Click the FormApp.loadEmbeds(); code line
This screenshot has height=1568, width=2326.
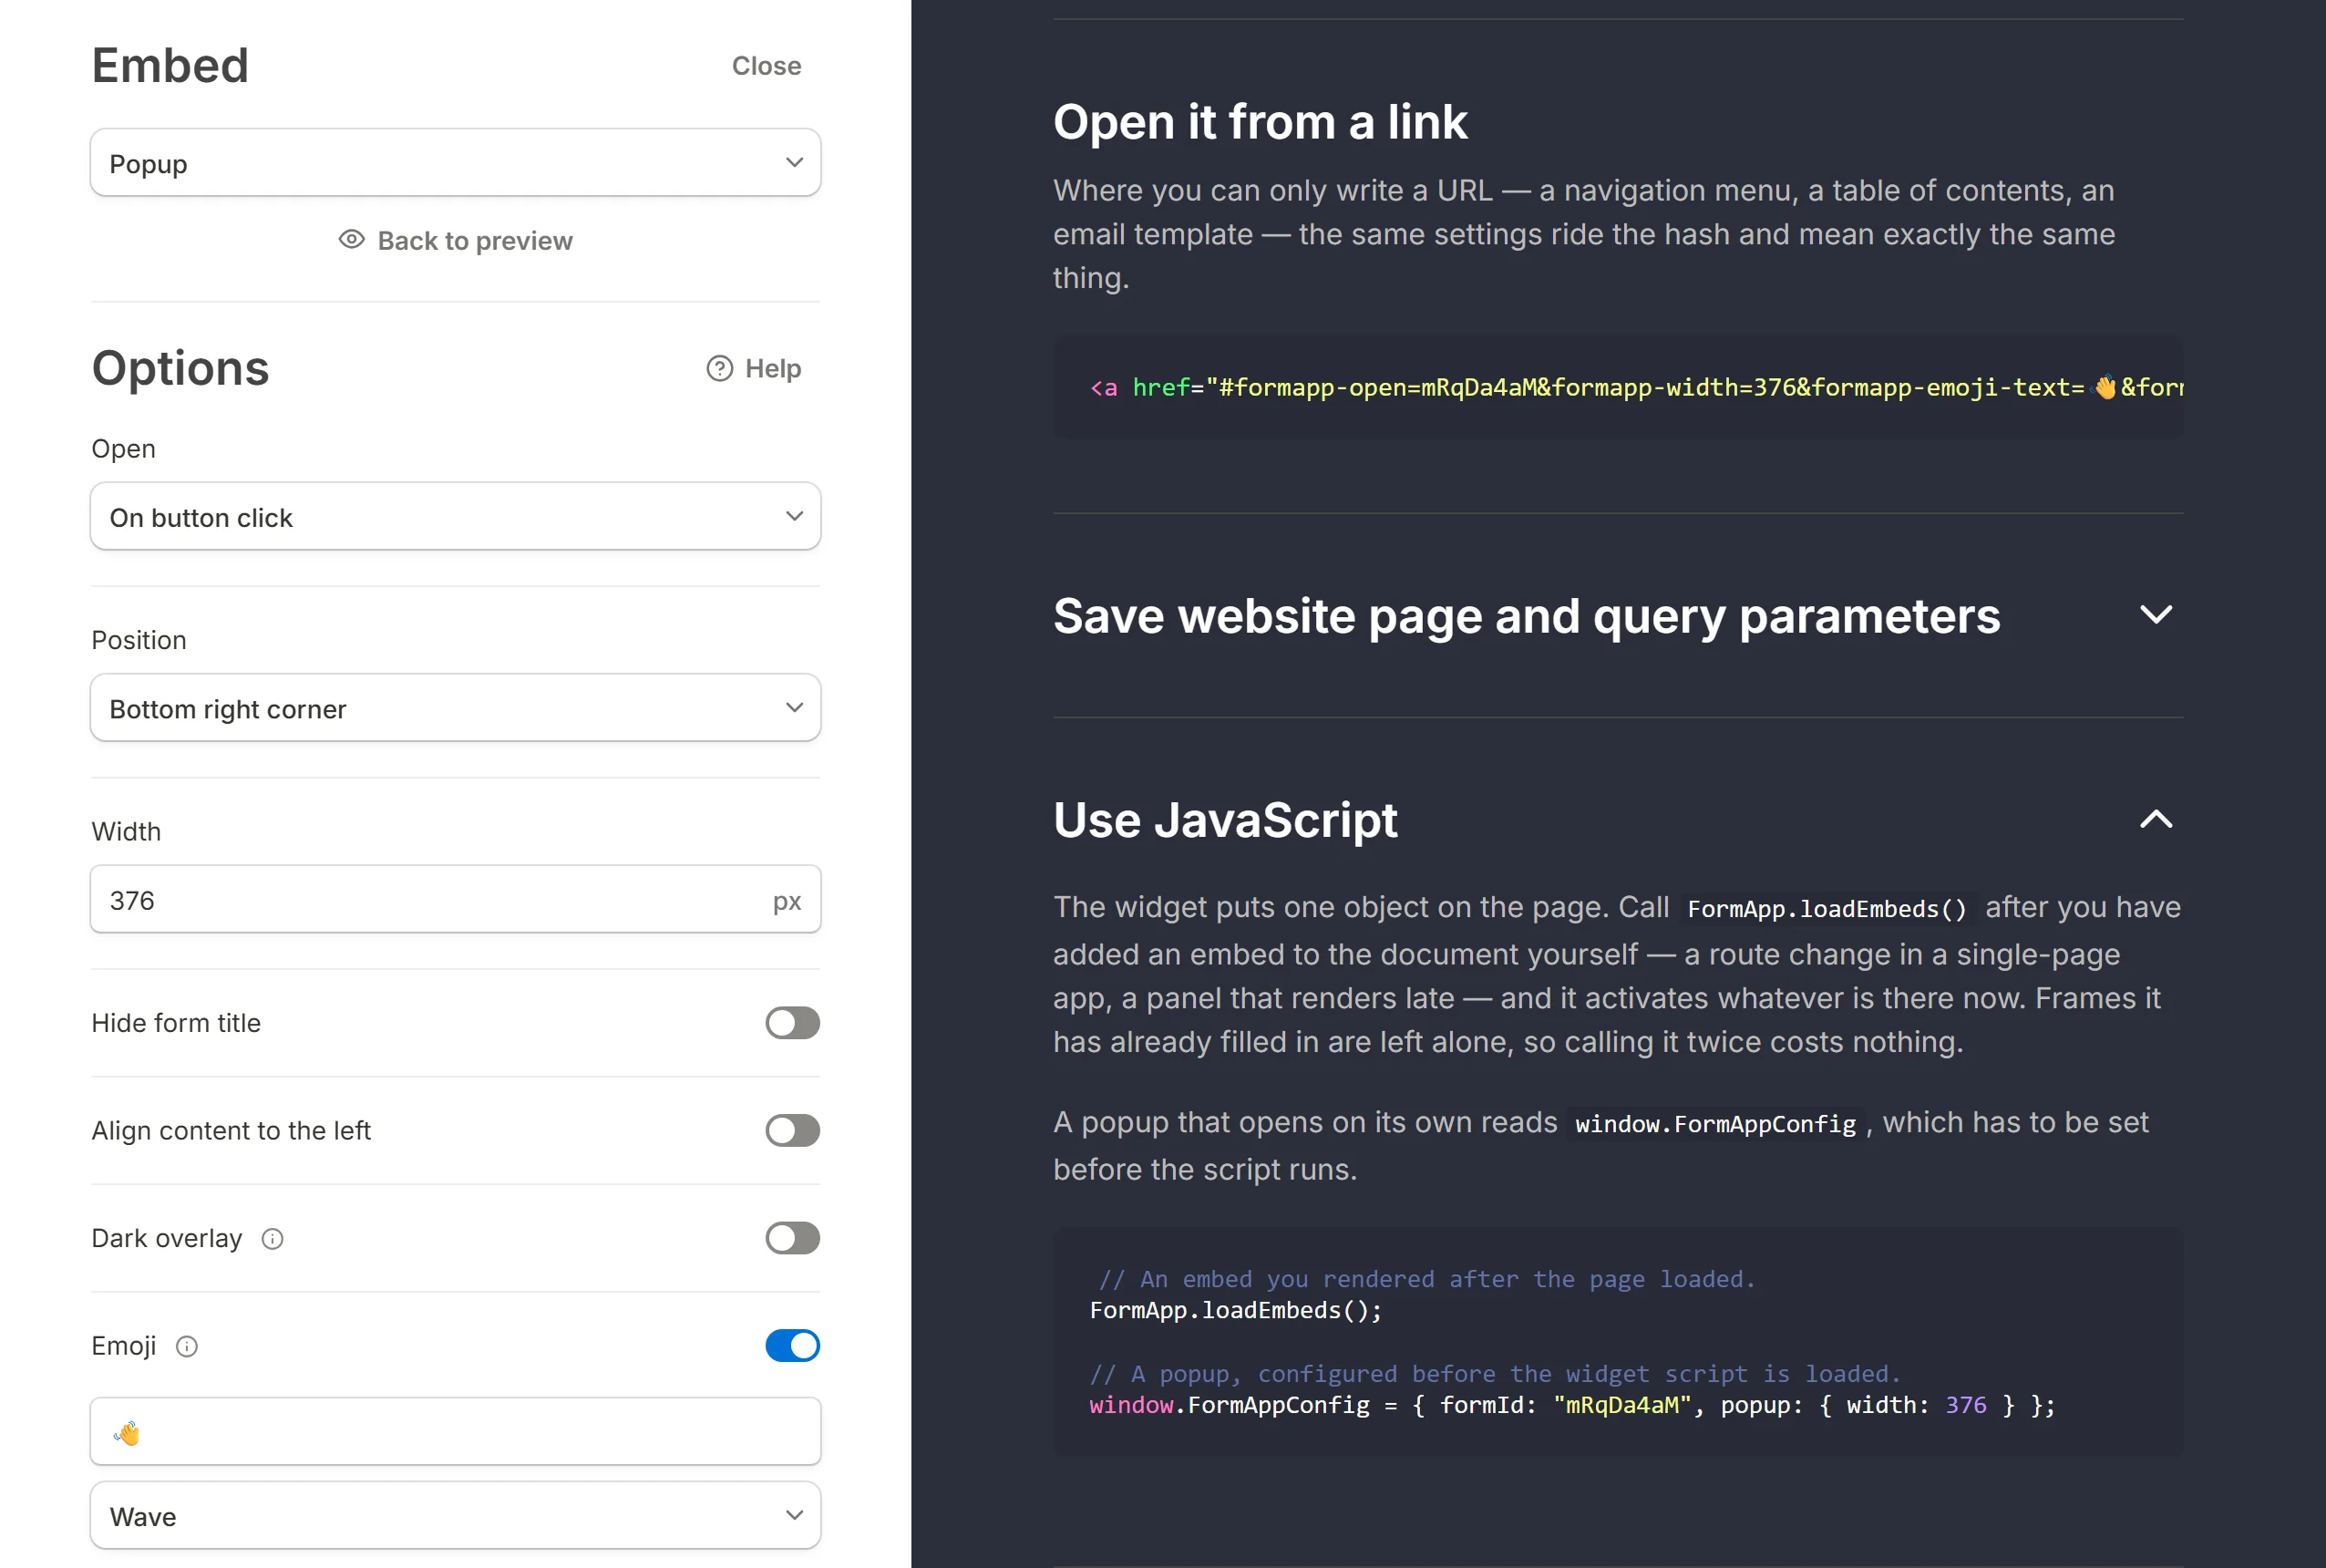click(1236, 1311)
